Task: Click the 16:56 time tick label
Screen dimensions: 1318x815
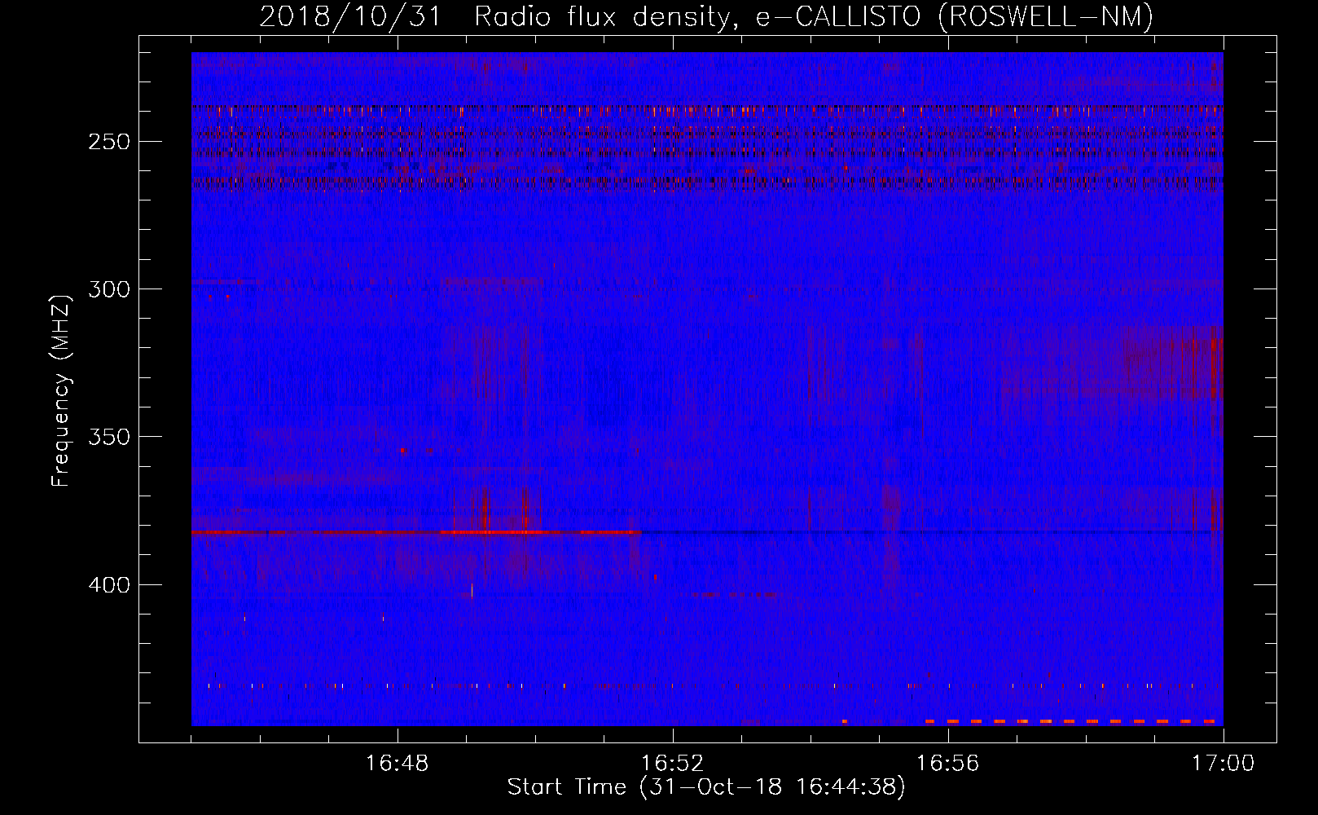Action: click(x=948, y=764)
